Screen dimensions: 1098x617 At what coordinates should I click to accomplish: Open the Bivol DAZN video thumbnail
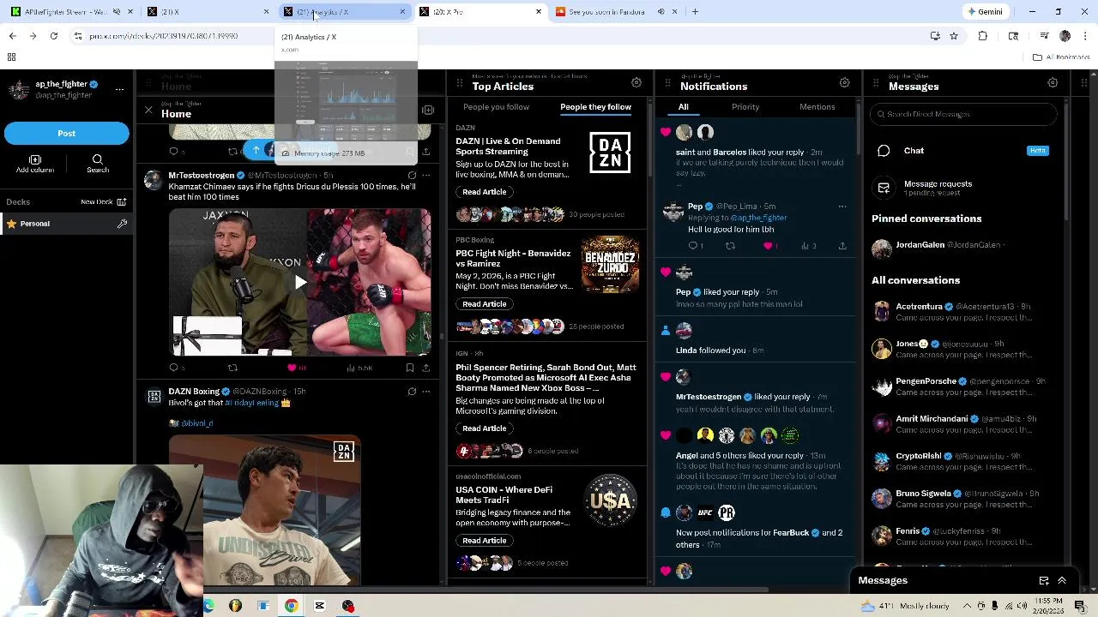264,510
